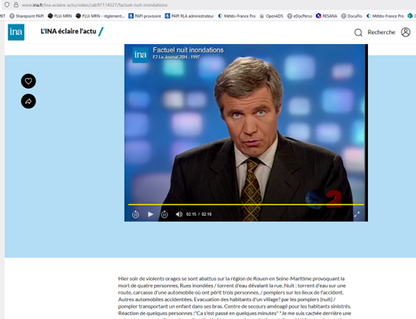Open the OpenADS bookmark

(x=272, y=16)
